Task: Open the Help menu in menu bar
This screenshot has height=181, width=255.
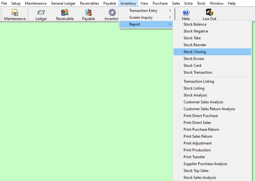Action: (x=232, y=3)
